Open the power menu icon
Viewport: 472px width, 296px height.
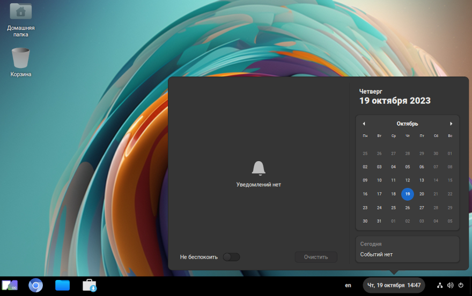(461, 285)
